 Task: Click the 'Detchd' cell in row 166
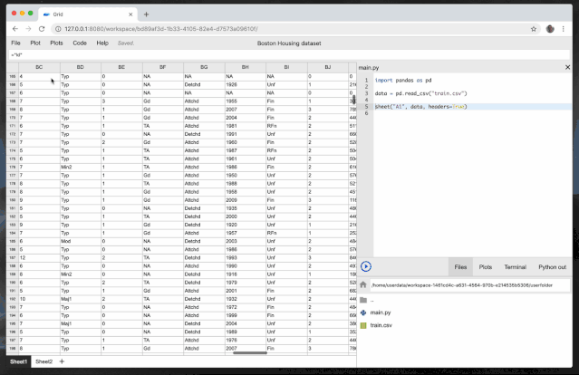(204, 84)
